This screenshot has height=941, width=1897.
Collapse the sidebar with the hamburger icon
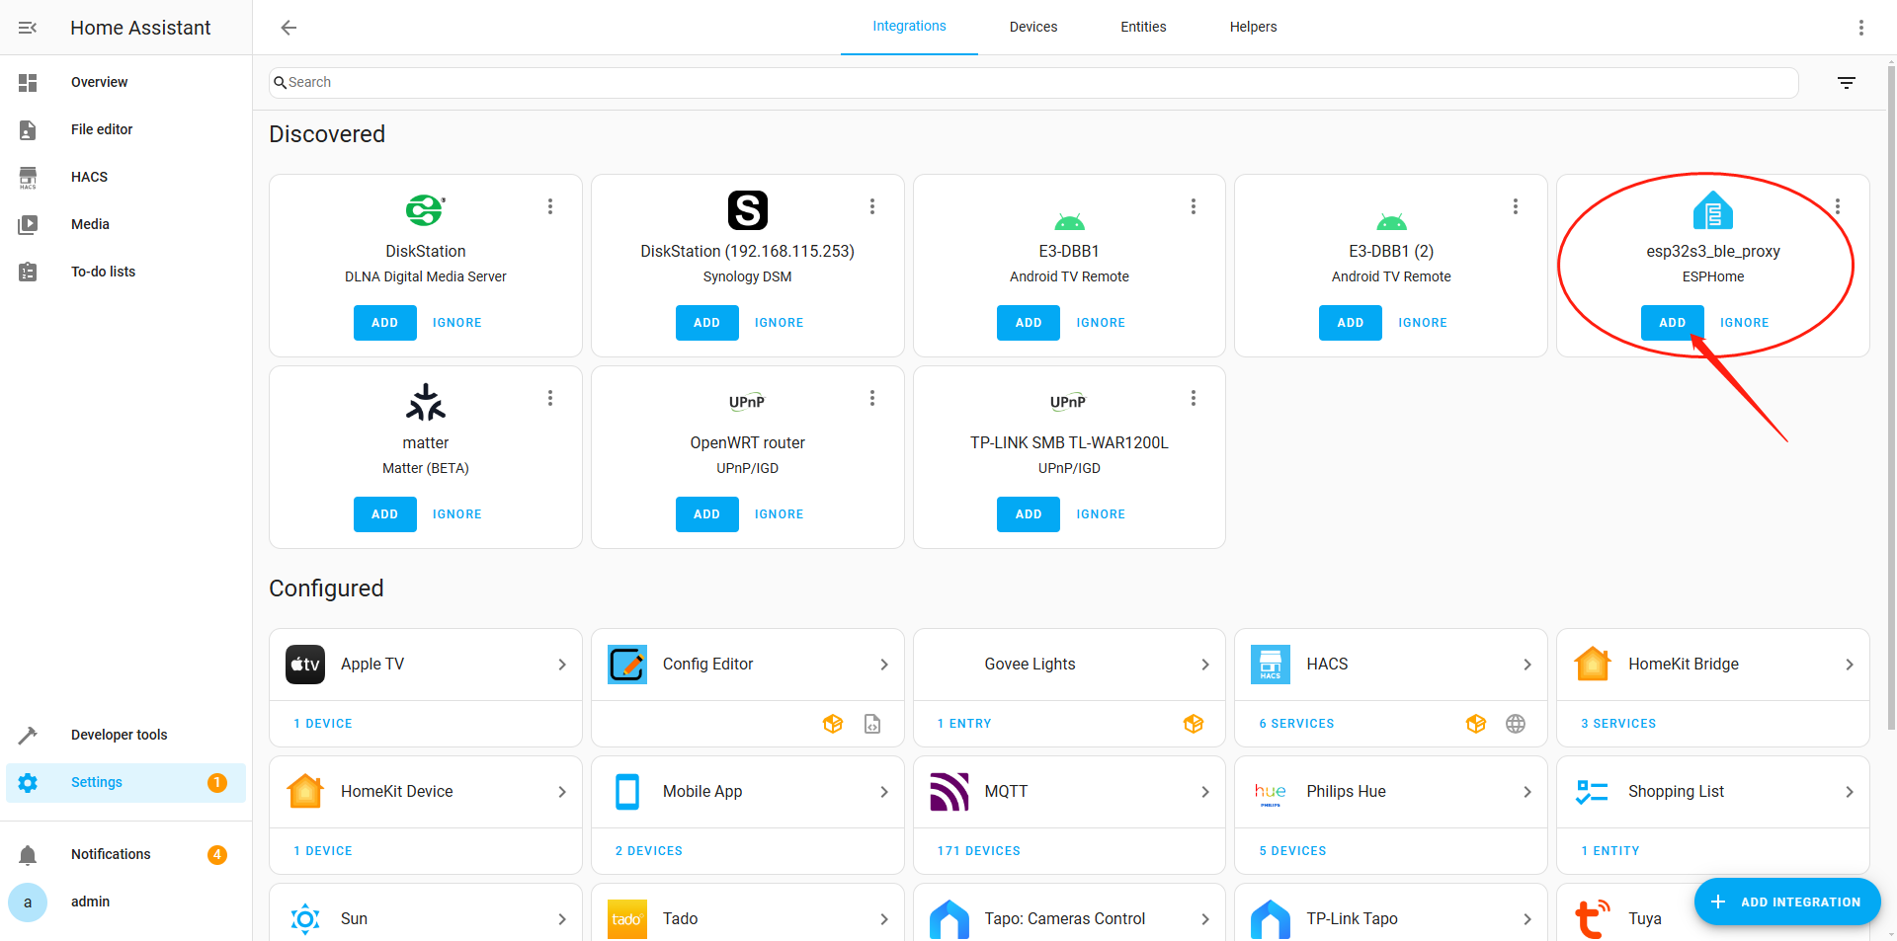28,28
